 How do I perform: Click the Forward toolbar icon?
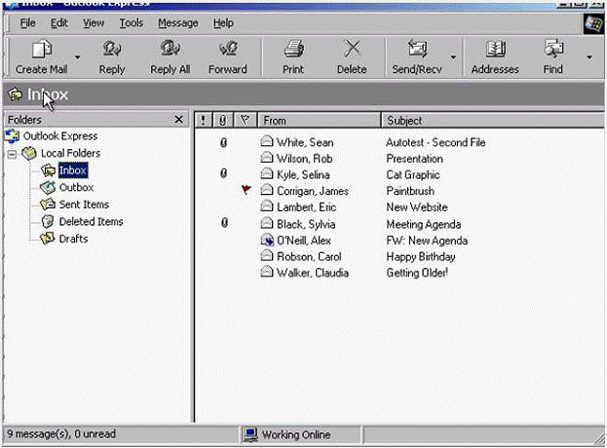228,49
